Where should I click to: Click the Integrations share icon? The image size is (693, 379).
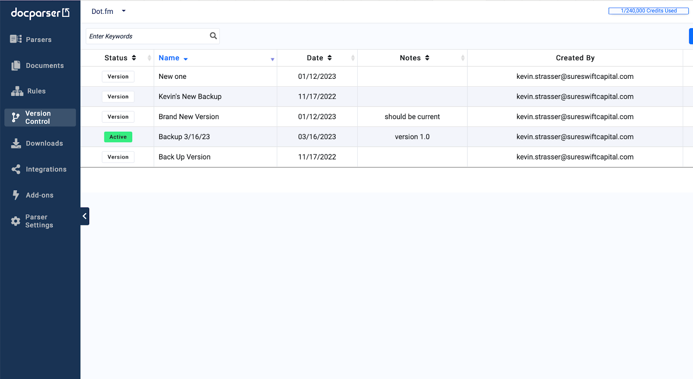pos(16,169)
